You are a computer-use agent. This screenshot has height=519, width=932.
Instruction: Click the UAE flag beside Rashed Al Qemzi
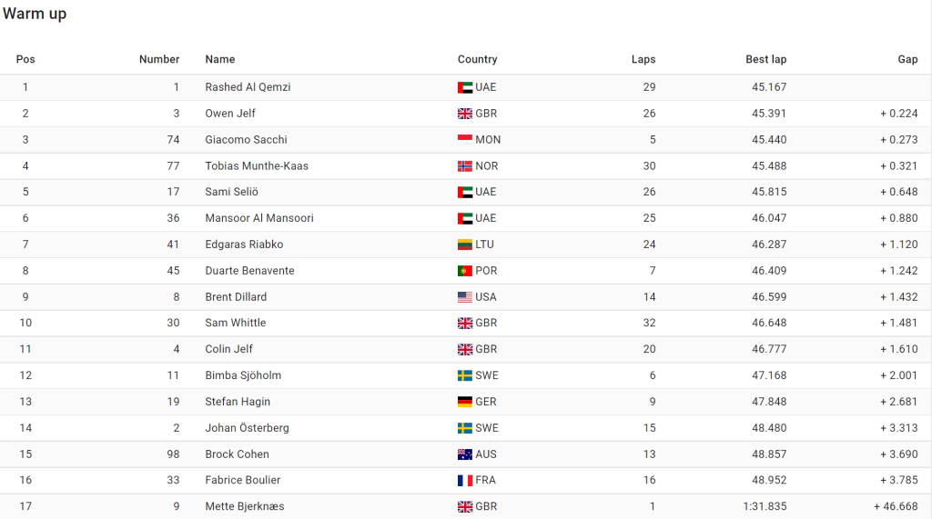465,87
